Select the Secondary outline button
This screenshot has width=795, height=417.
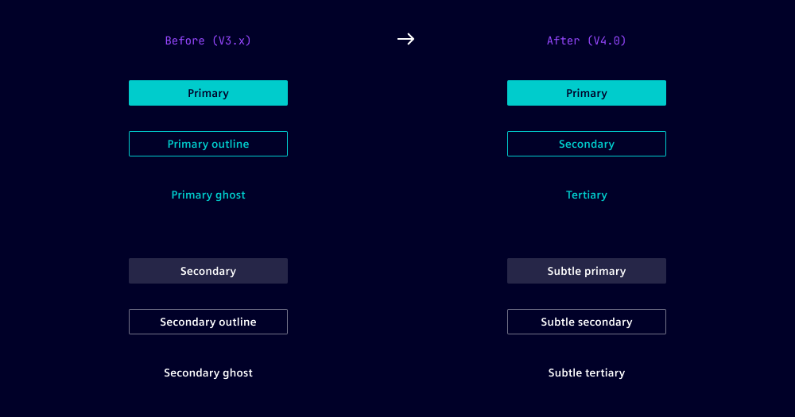[208, 322]
